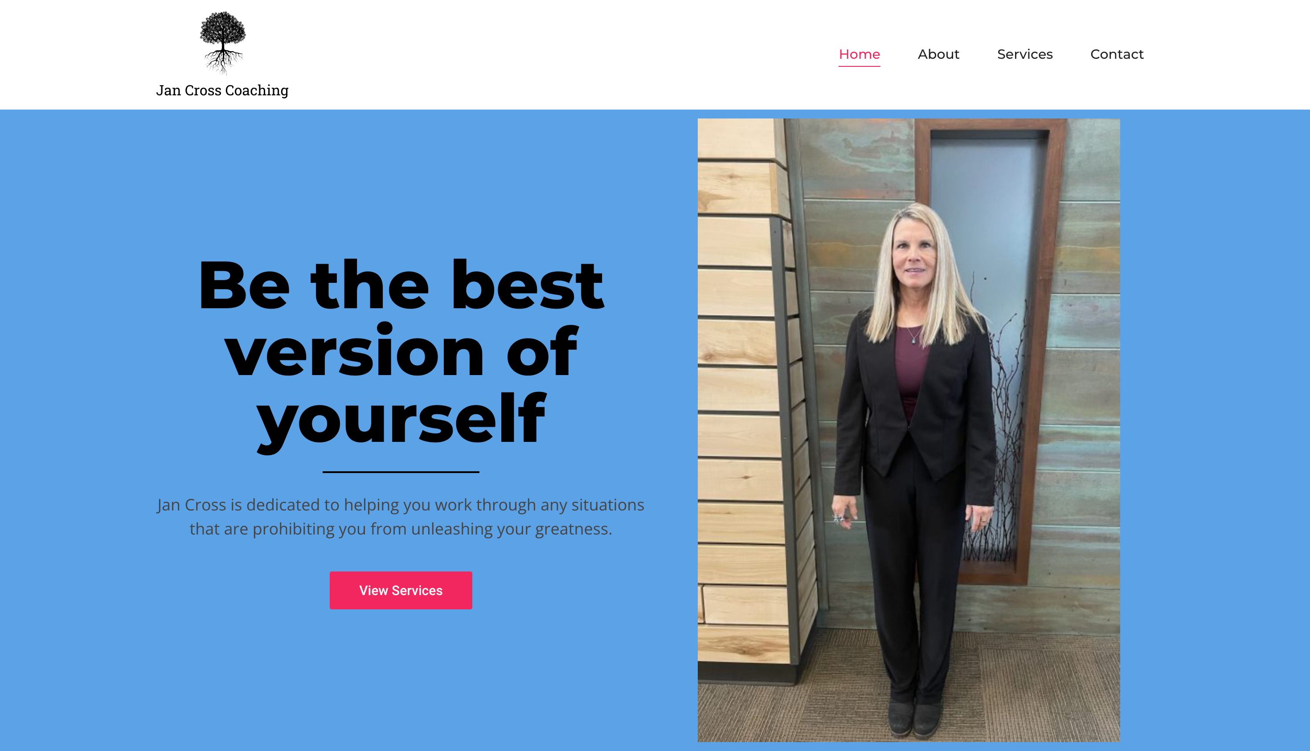
Task: Click the tree logo icon
Action: point(223,42)
